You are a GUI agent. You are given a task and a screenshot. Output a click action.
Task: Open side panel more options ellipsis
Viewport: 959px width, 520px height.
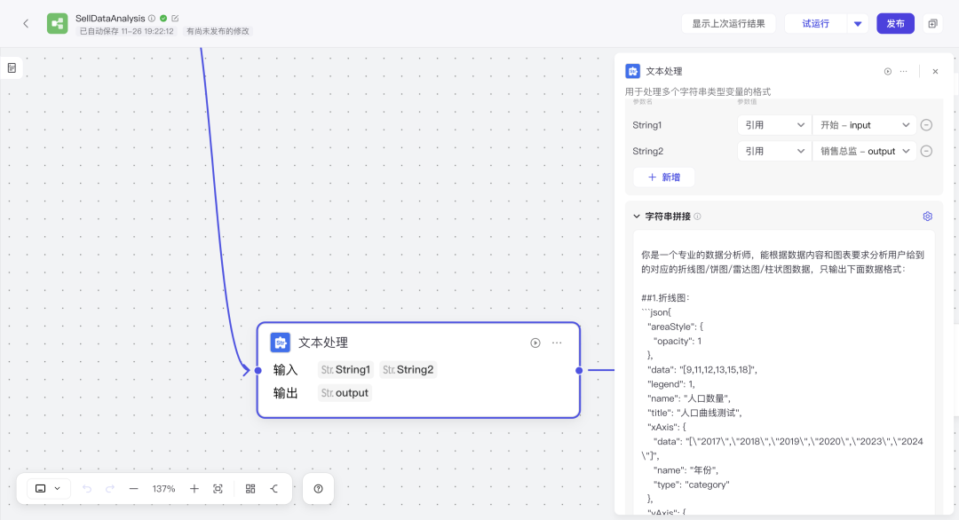pos(903,72)
